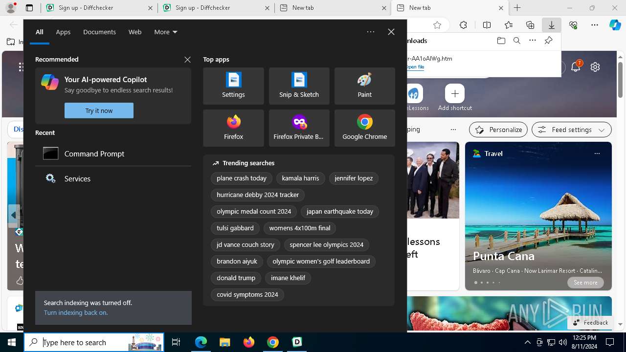Open downloads folder icon in Downloads panel
This screenshot has height=352, width=626.
(x=501, y=41)
